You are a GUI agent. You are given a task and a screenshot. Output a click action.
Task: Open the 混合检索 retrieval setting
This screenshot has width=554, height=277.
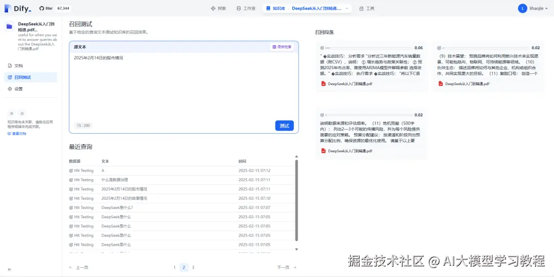coord(282,47)
